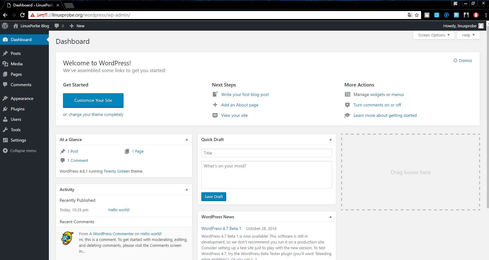Open the Twenty Sixteen theme link
Viewport: 489px width, 260px height.
[117, 171]
